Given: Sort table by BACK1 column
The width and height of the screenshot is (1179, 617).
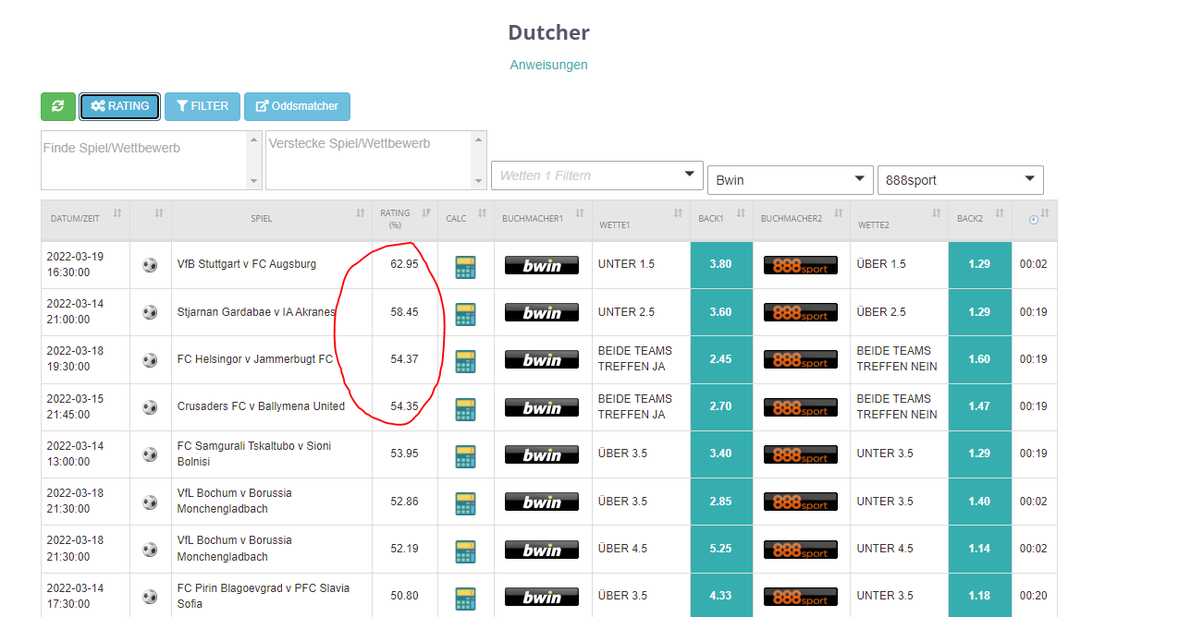Looking at the screenshot, I should tap(721, 219).
